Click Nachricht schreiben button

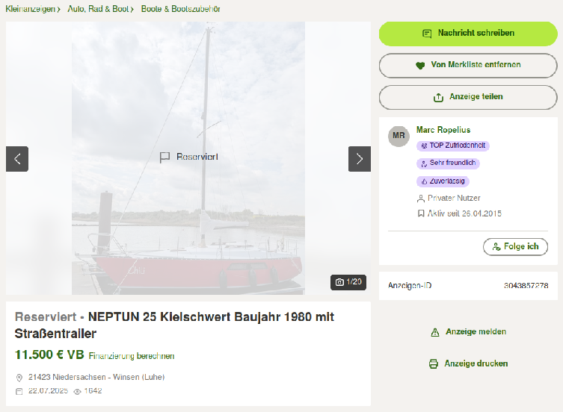(x=468, y=34)
